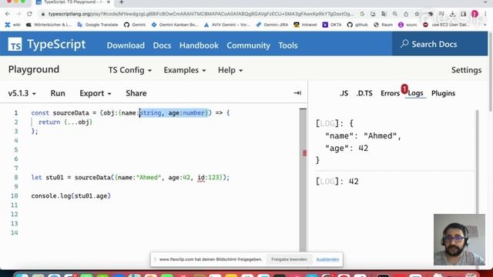
Task: Click the Freigabe beenden button
Action: [289, 259]
